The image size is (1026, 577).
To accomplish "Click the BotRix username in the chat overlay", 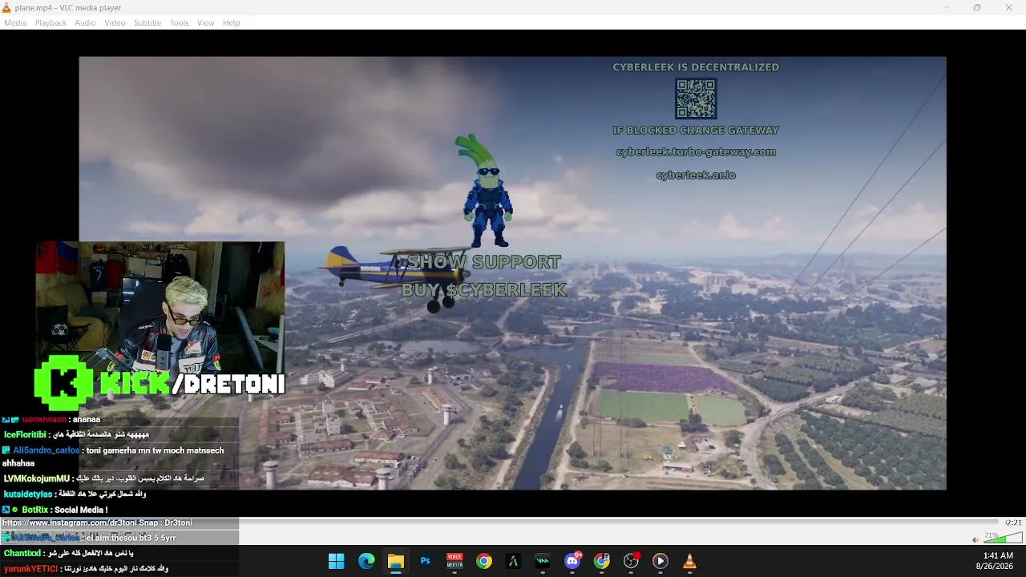I will [35, 510].
